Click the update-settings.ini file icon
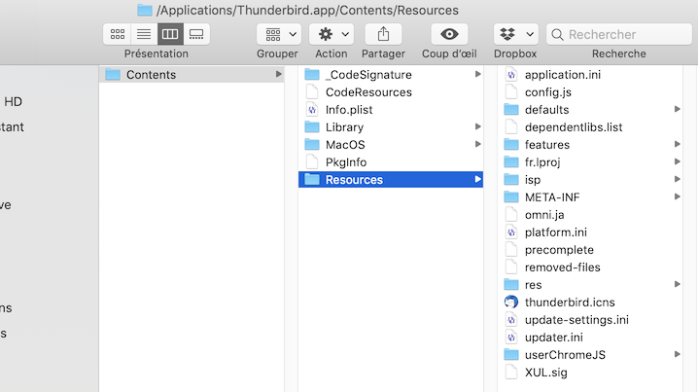This screenshot has height=392, width=698. 511,320
